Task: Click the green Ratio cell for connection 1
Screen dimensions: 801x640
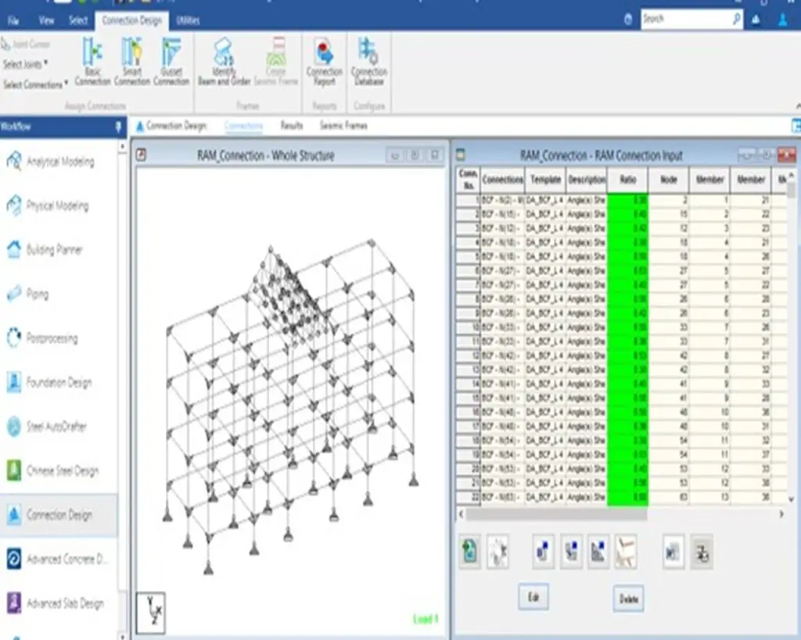Action: [x=626, y=200]
